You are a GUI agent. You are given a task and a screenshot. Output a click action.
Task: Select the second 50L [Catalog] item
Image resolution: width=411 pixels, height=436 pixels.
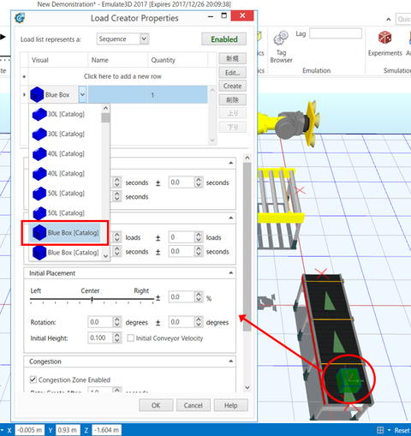click(65, 213)
